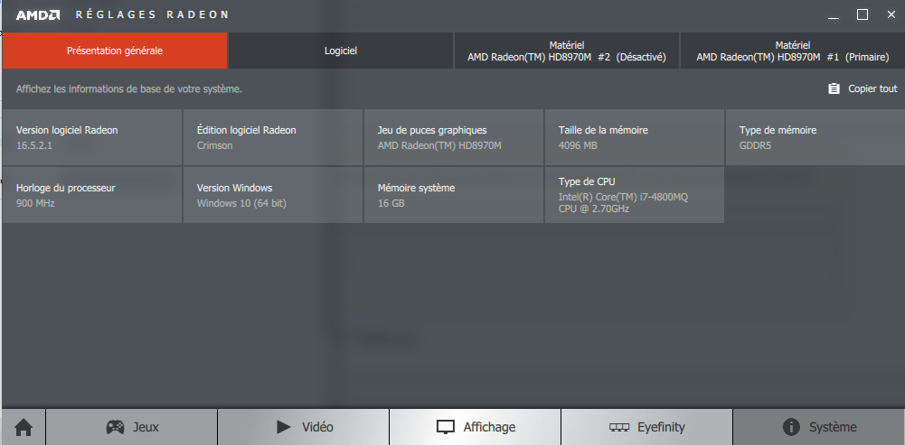The width and height of the screenshot is (905, 445).
Task: Select the Taille de la mémoire tile
Action: click(x=635, y=137)
